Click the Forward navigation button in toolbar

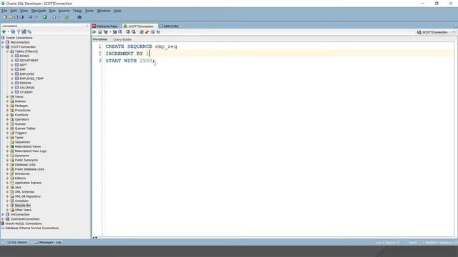click(54, 17)
